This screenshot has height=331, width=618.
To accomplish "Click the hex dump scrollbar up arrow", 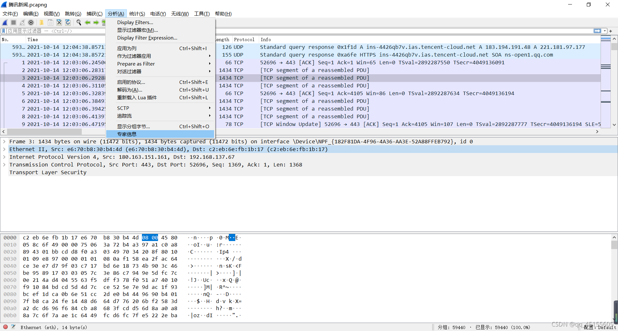I will [614, 237].
